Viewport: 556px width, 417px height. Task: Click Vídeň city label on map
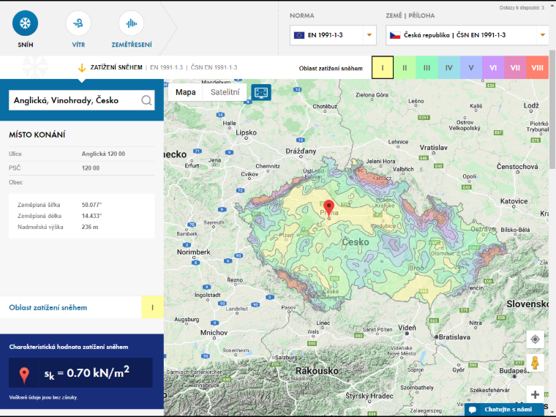[x=407, y=328]
